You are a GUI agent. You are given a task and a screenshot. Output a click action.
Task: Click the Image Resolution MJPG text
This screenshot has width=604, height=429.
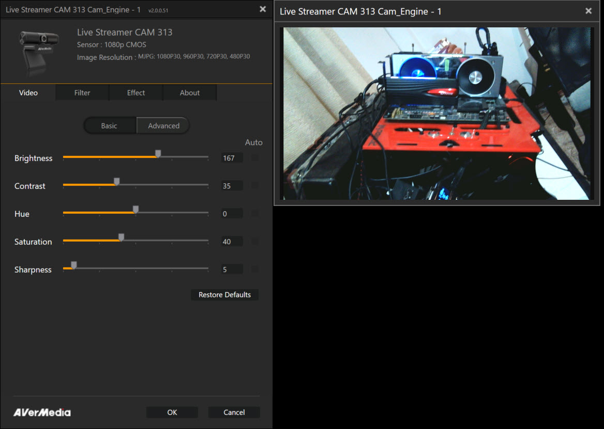[163, 57]
